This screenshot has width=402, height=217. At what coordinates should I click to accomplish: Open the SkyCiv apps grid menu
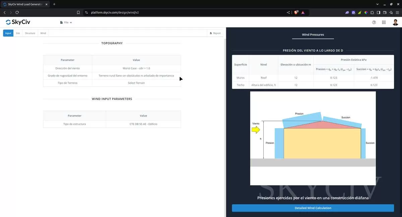tap(384, 22)
